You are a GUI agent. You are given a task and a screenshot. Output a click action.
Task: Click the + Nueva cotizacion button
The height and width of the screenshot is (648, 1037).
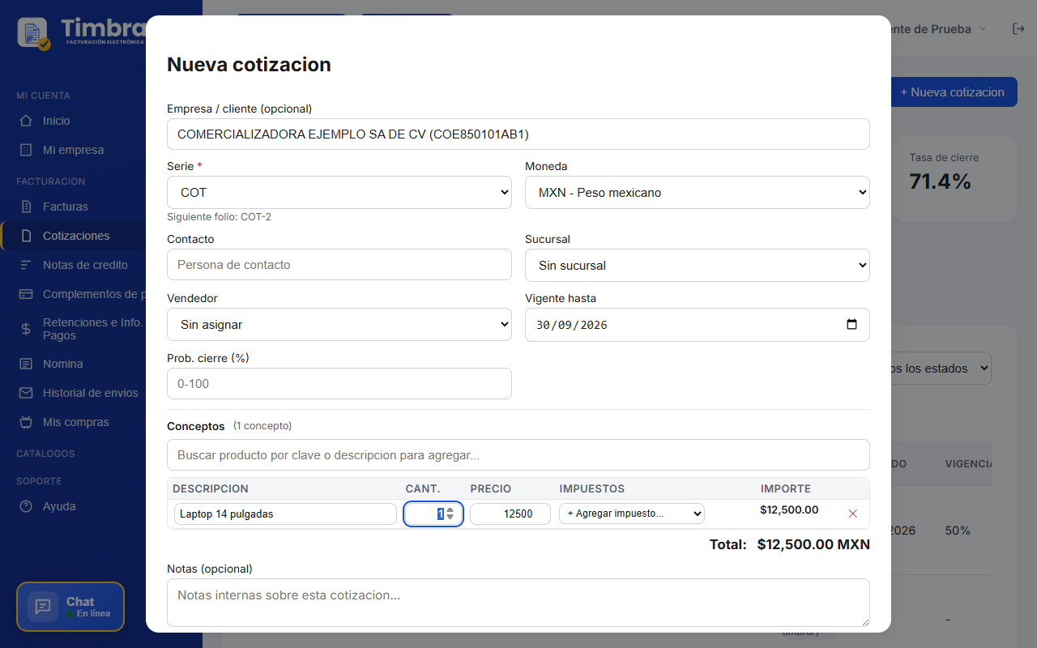pos(953,92)
